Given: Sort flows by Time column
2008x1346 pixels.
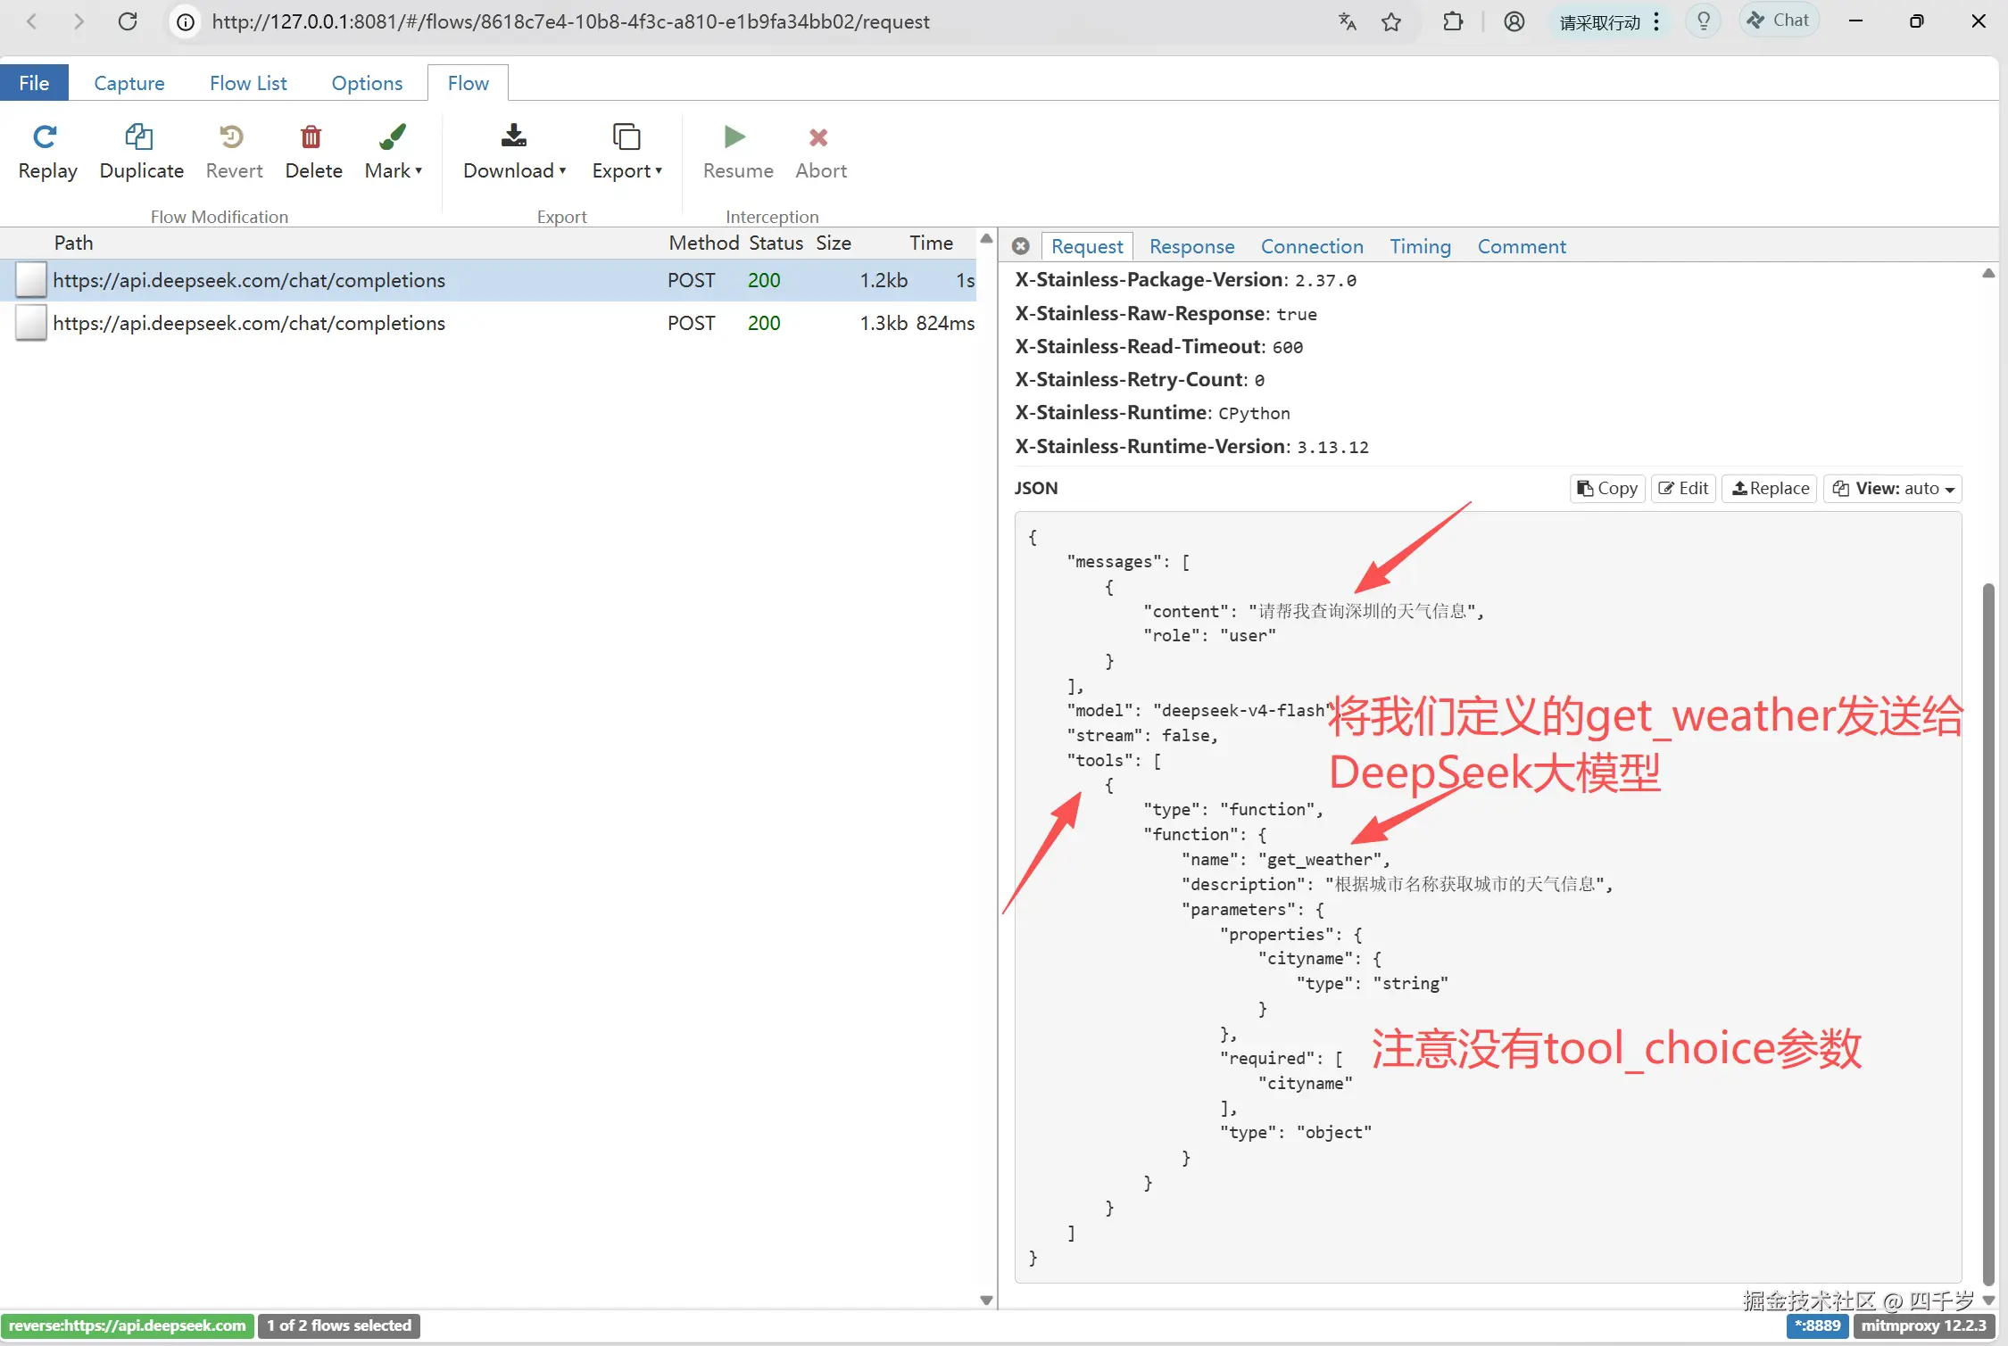Looking at the screenshot, I should coord(931,243).
